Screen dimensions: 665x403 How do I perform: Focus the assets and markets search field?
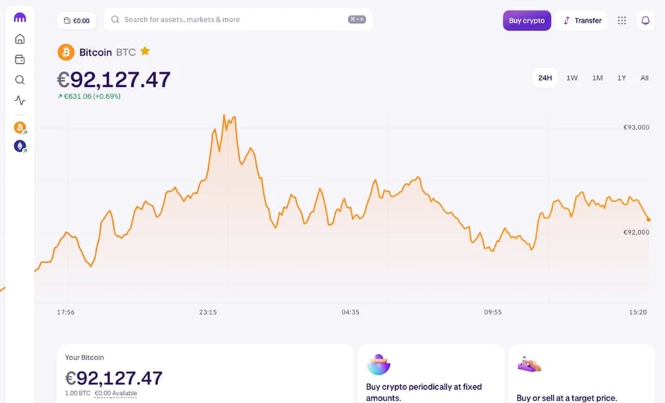[230, 20]
